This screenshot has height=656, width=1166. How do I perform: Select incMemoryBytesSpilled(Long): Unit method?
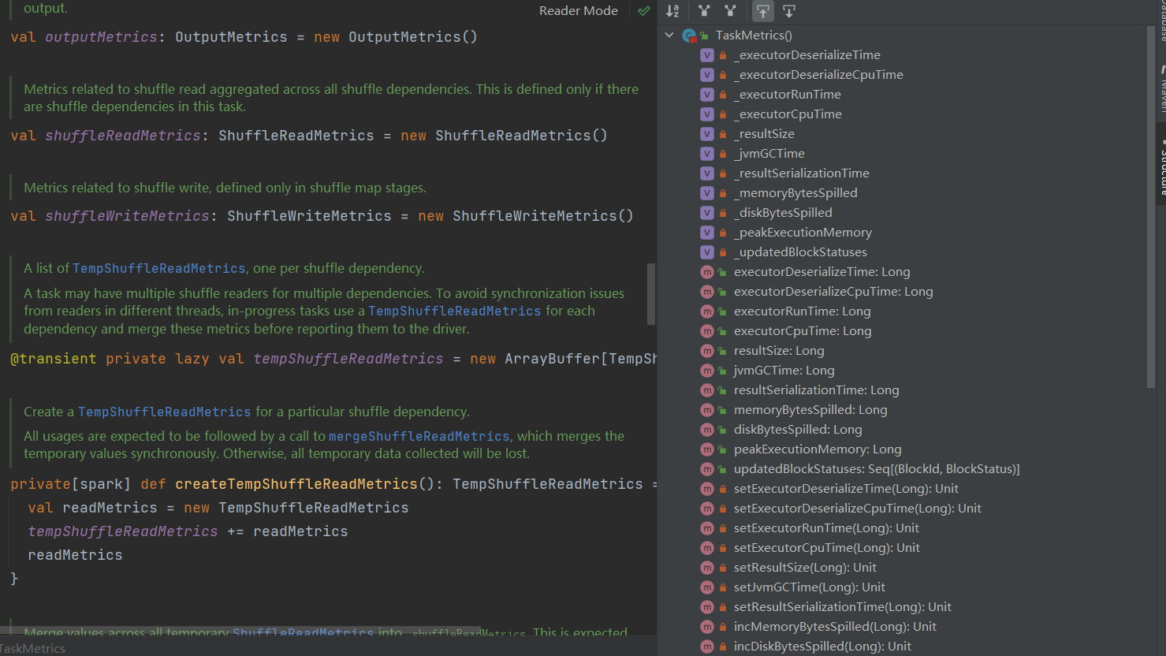(835, 627)
